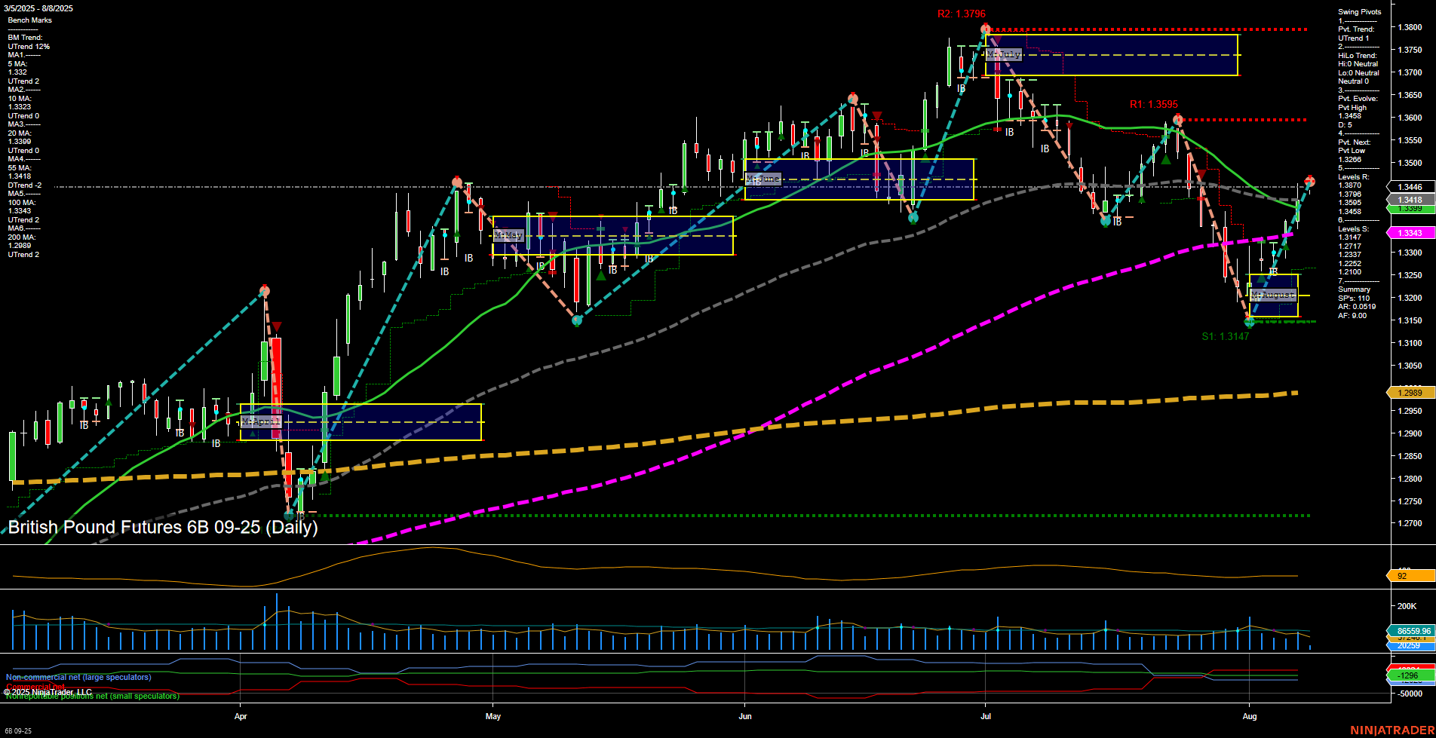Select the pivot marker at R1: 1.3595
Image resolution: width=1436 pixels, height=738 pixels.
point(1179,118)
